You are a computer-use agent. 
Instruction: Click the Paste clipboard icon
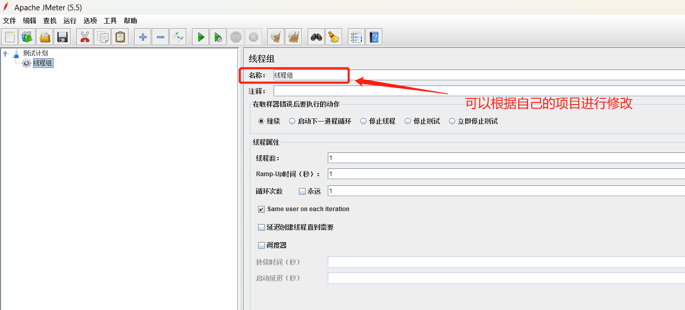(x=120, y=37)
